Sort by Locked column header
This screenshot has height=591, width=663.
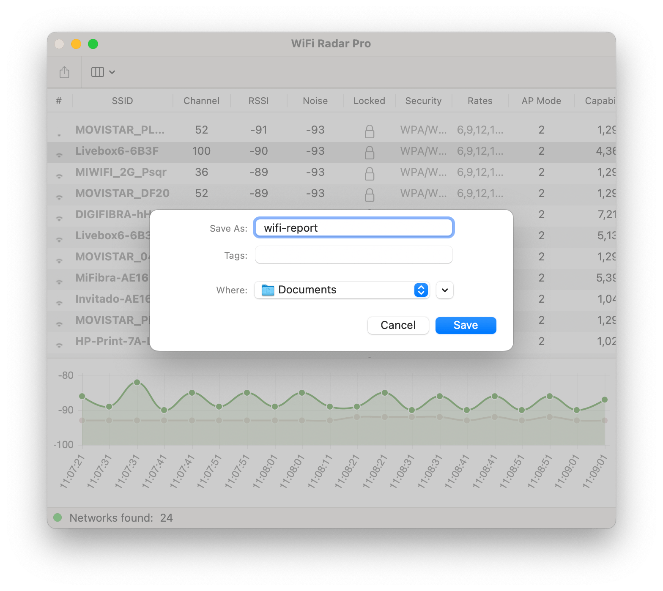tap(369, 101)
